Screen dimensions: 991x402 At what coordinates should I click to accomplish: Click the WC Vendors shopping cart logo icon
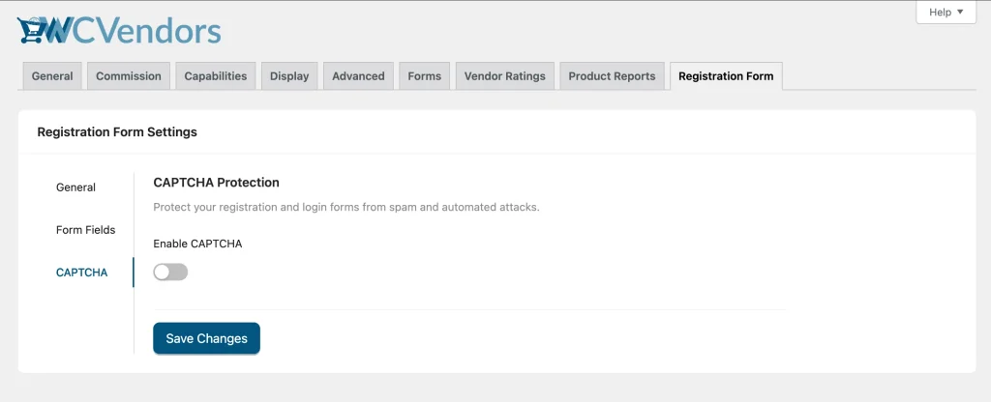[x=33, y=31]
